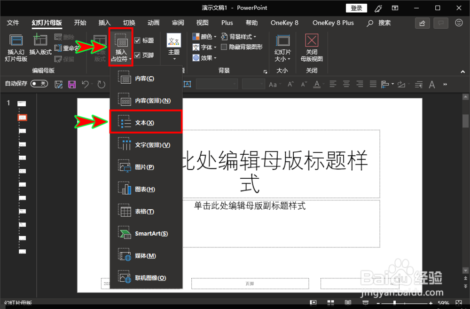Click the purple Save icon

72,85
